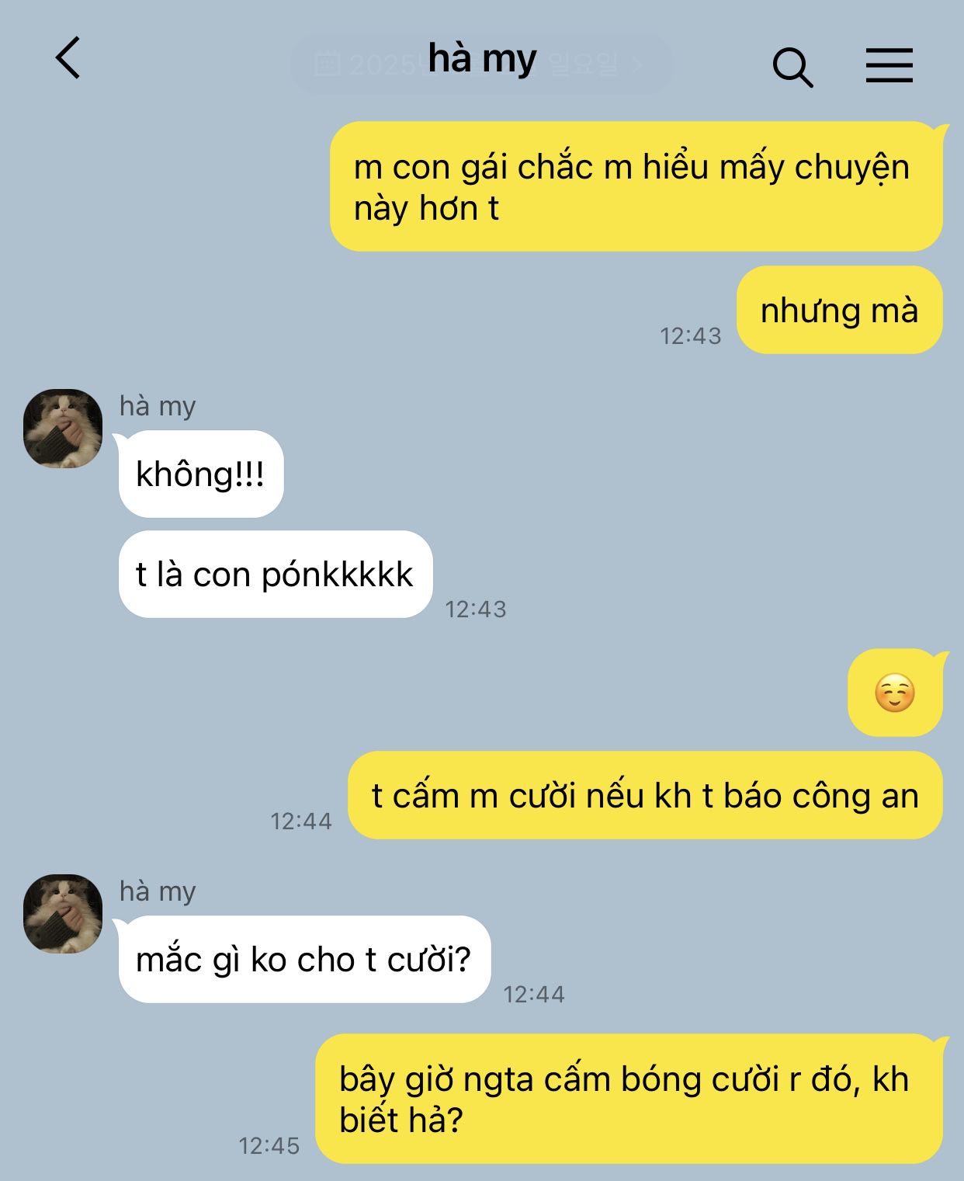Open the hamburger menu icon

click(889, 64)
